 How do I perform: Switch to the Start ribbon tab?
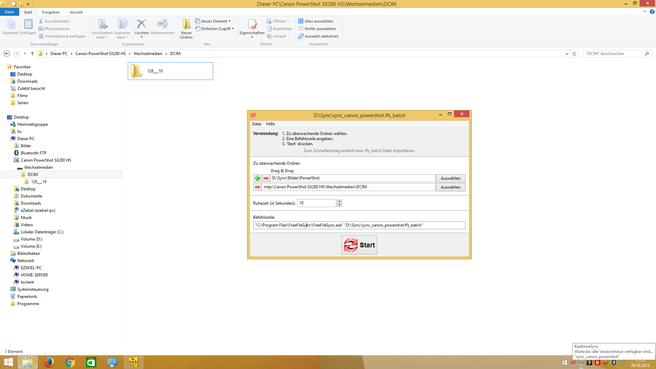pos(28,12)
